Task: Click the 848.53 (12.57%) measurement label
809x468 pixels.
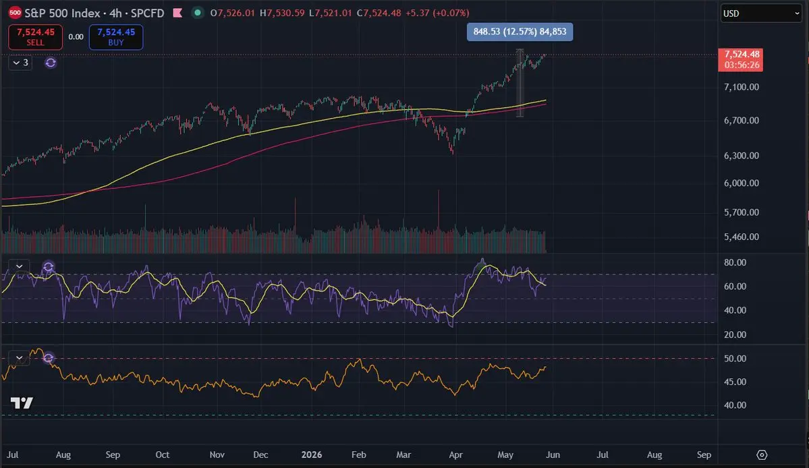Action: [x=520, y=32]
